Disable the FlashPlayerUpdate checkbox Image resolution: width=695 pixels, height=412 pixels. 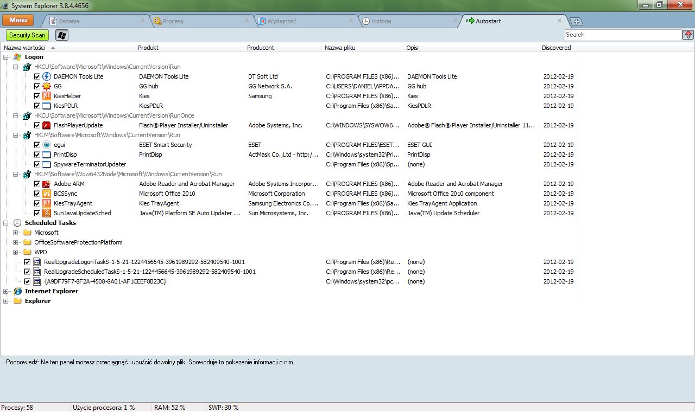37,125
